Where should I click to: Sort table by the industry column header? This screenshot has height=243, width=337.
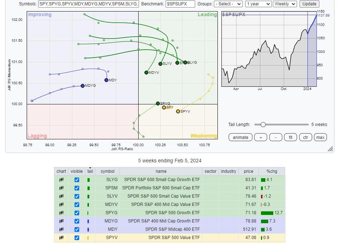click(229, 171)
